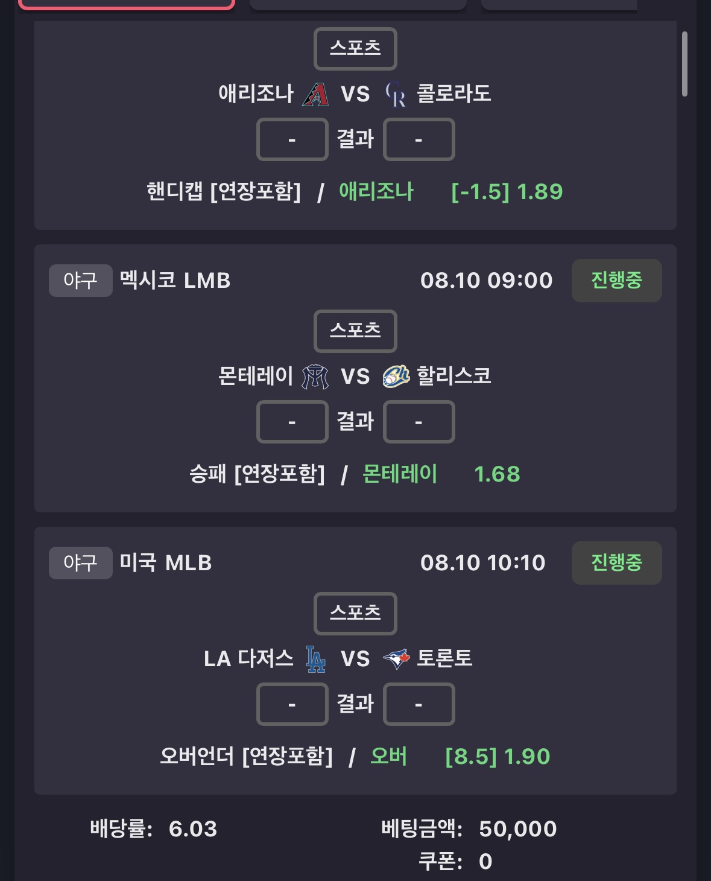Viewport: 711px width, 881px height.
Task: Click the Jalisco Charros team logo
Action: coord(396,377)
